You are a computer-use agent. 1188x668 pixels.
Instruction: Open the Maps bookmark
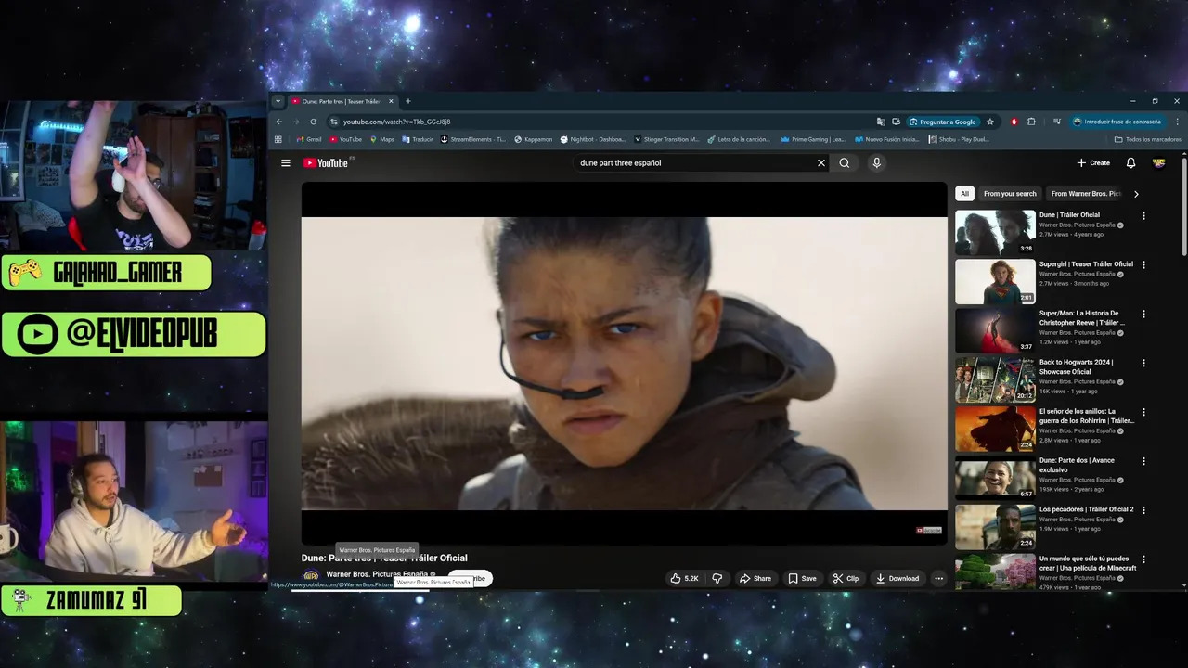point(381,139)
